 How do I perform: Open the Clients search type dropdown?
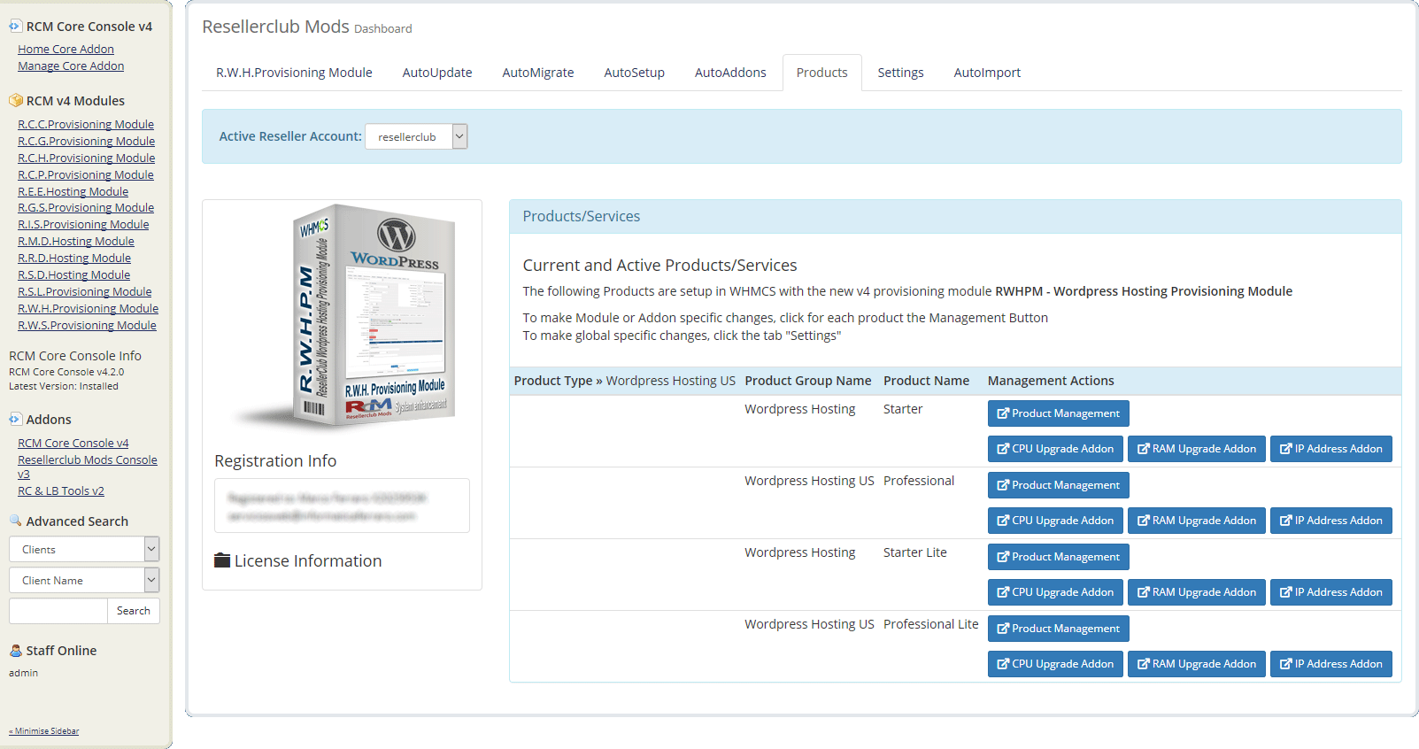click(x=84, y=549)
